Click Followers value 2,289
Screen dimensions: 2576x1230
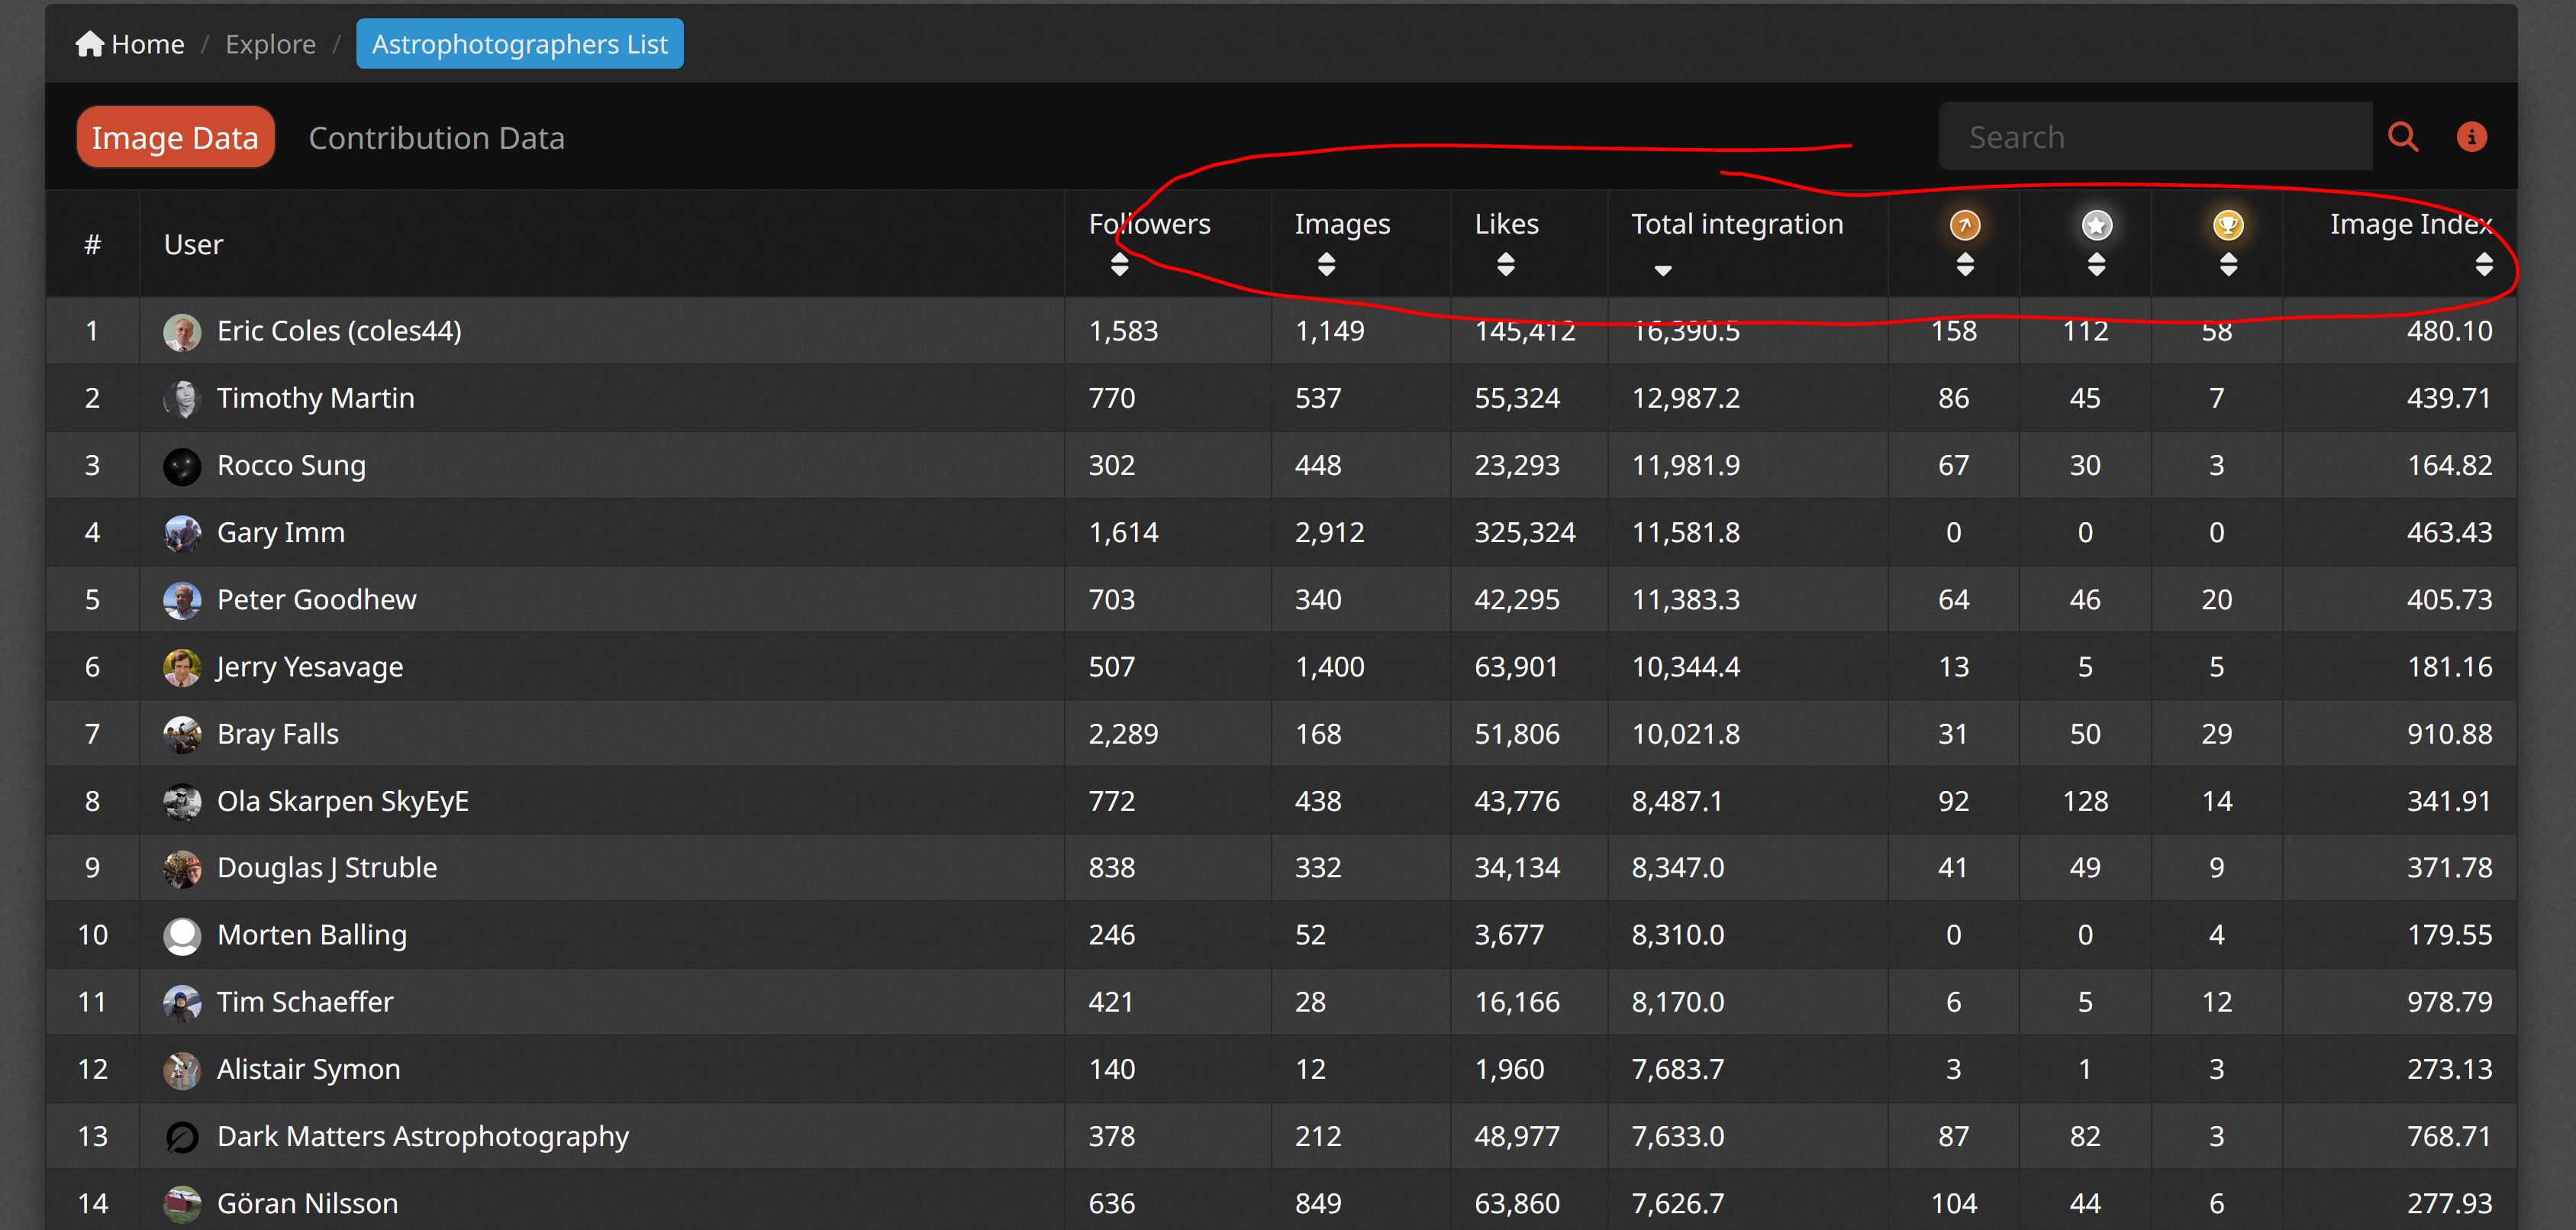click(x=1123, y=733)
